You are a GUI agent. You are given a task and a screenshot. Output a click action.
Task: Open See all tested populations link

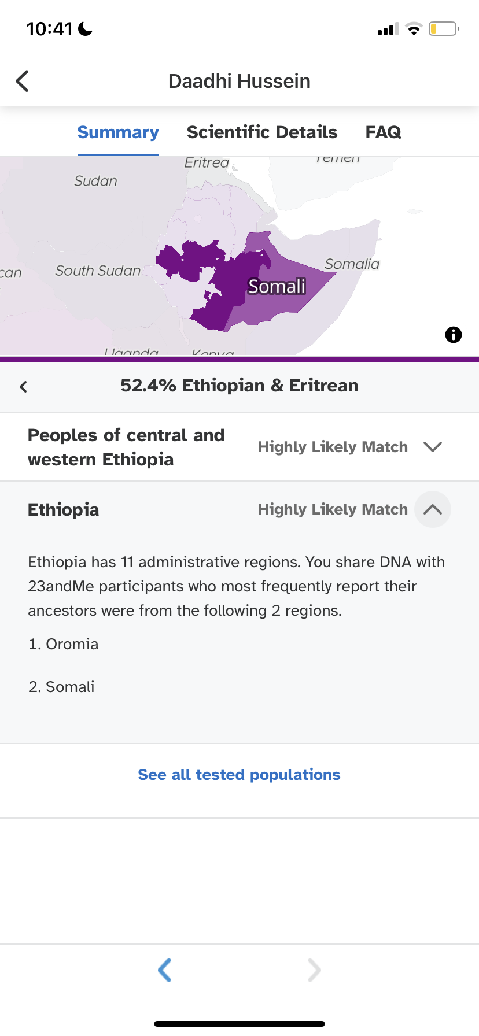[239, 775]
